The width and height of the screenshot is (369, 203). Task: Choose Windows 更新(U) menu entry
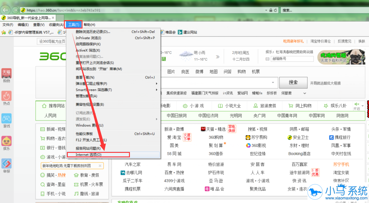pos(113,125)
